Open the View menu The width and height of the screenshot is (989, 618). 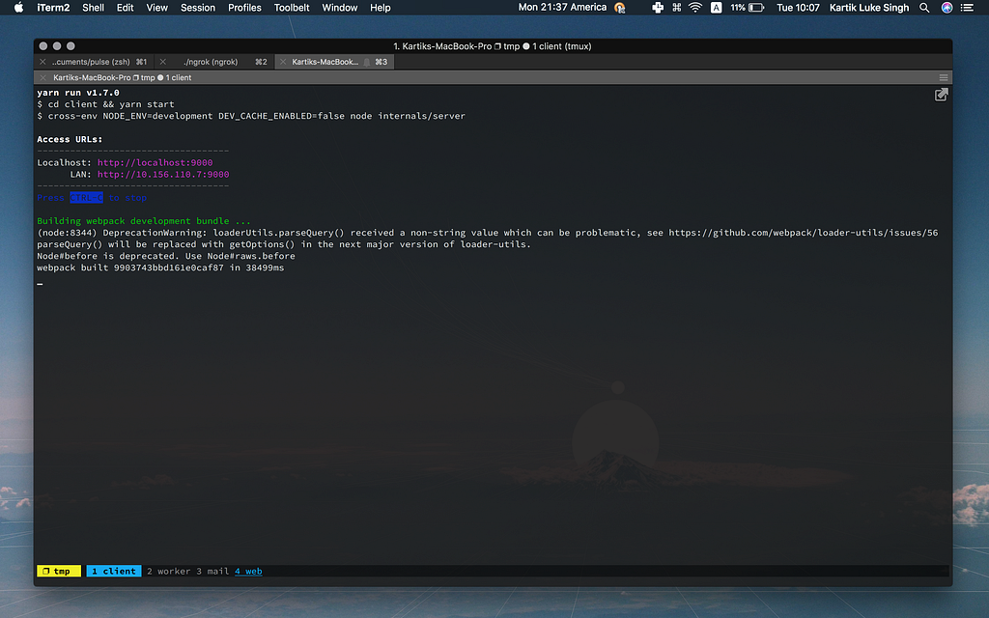coord(157,8)
